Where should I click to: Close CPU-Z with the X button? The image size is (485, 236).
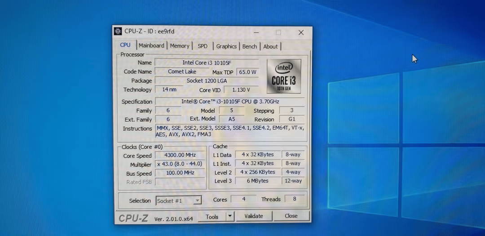click(x=301, y=32)
